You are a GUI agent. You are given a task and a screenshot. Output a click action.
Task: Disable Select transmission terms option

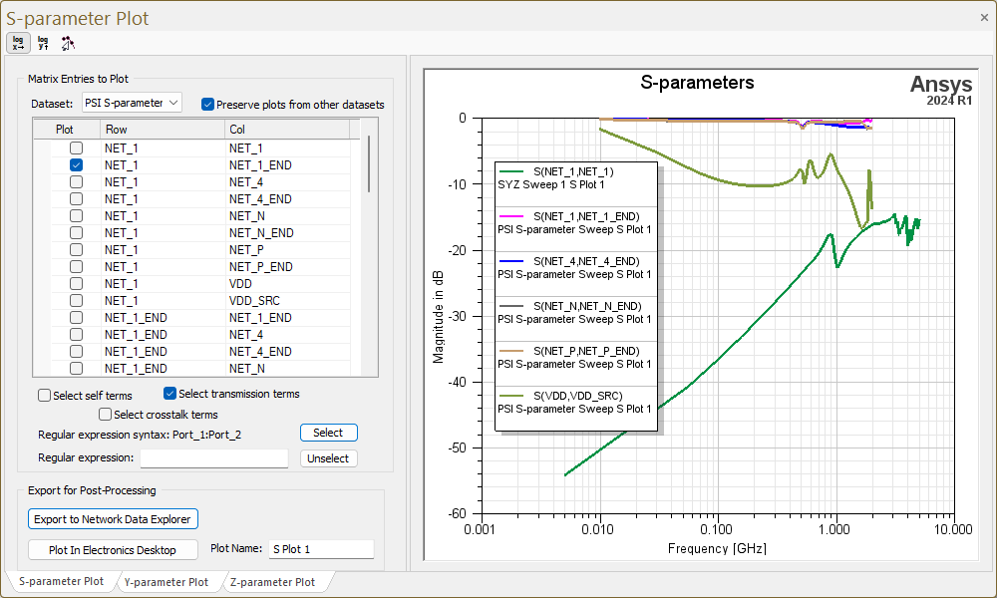[x=168, y=393]
